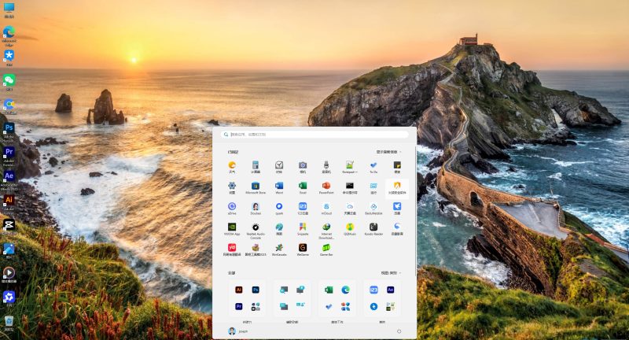This screenshot has height=340, width=629.
Task: Launch Realtek Audio Console
Action: (256, 227)
